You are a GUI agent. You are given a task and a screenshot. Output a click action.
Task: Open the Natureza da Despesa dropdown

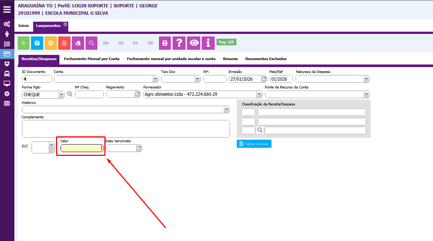[366, 79]
